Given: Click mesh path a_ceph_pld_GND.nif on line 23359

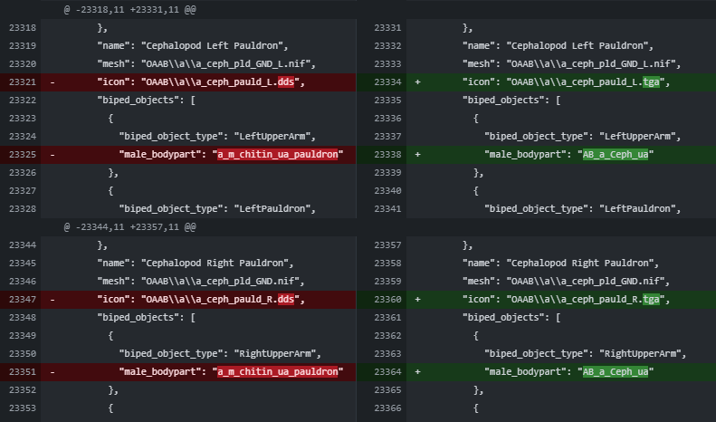Looking at the screenshot, I should [x=586, y=282].
